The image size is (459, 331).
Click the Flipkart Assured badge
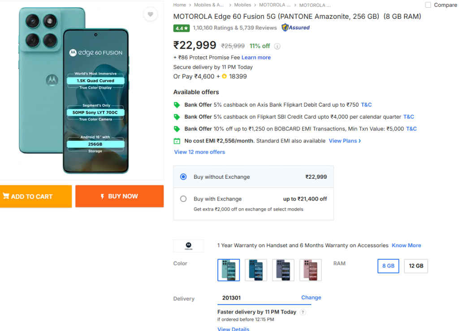[x=295, y=28]
